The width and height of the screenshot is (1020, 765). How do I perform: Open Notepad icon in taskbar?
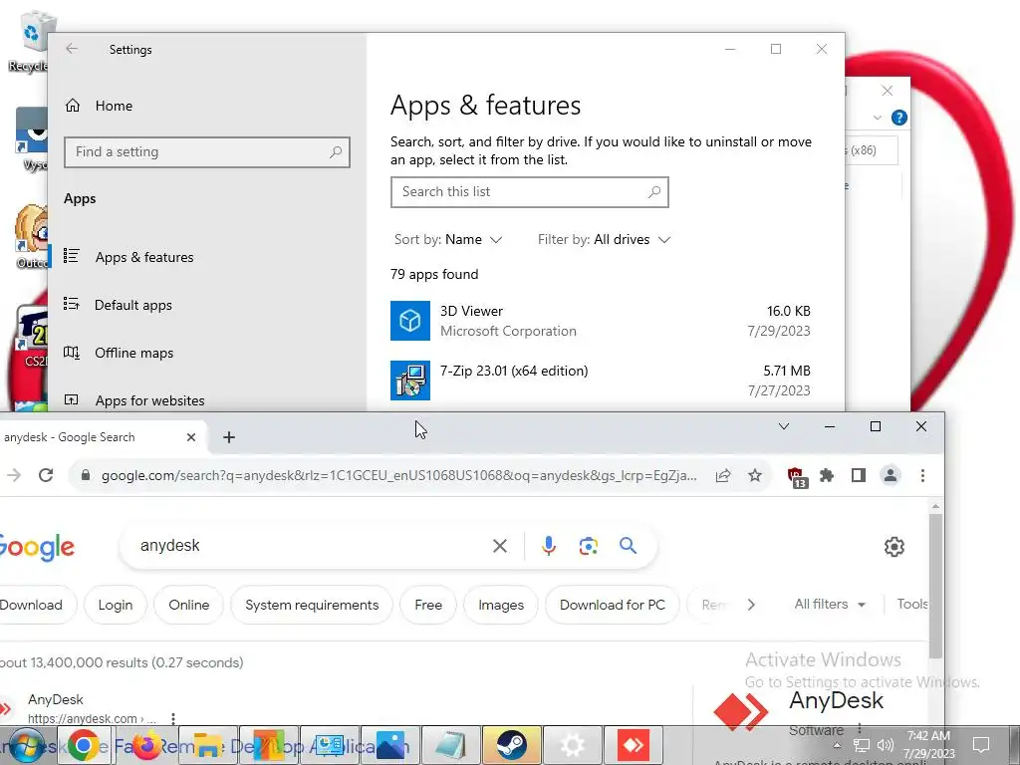click(x=451, y=745)
